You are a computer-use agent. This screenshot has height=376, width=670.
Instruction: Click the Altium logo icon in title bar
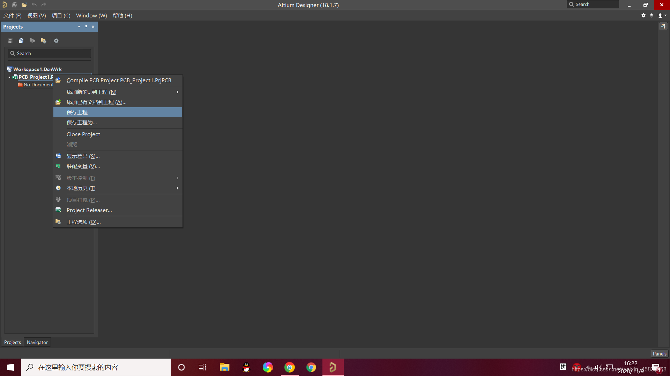coord(5,5)
